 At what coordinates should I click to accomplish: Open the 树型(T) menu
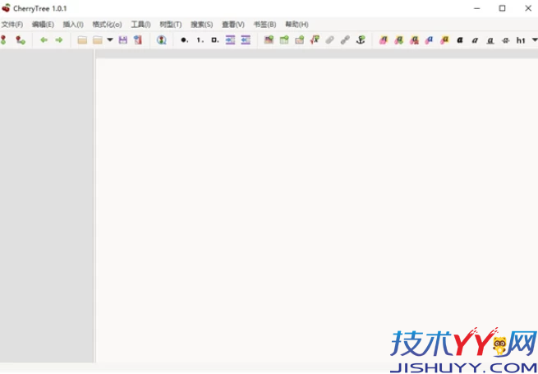171,25
